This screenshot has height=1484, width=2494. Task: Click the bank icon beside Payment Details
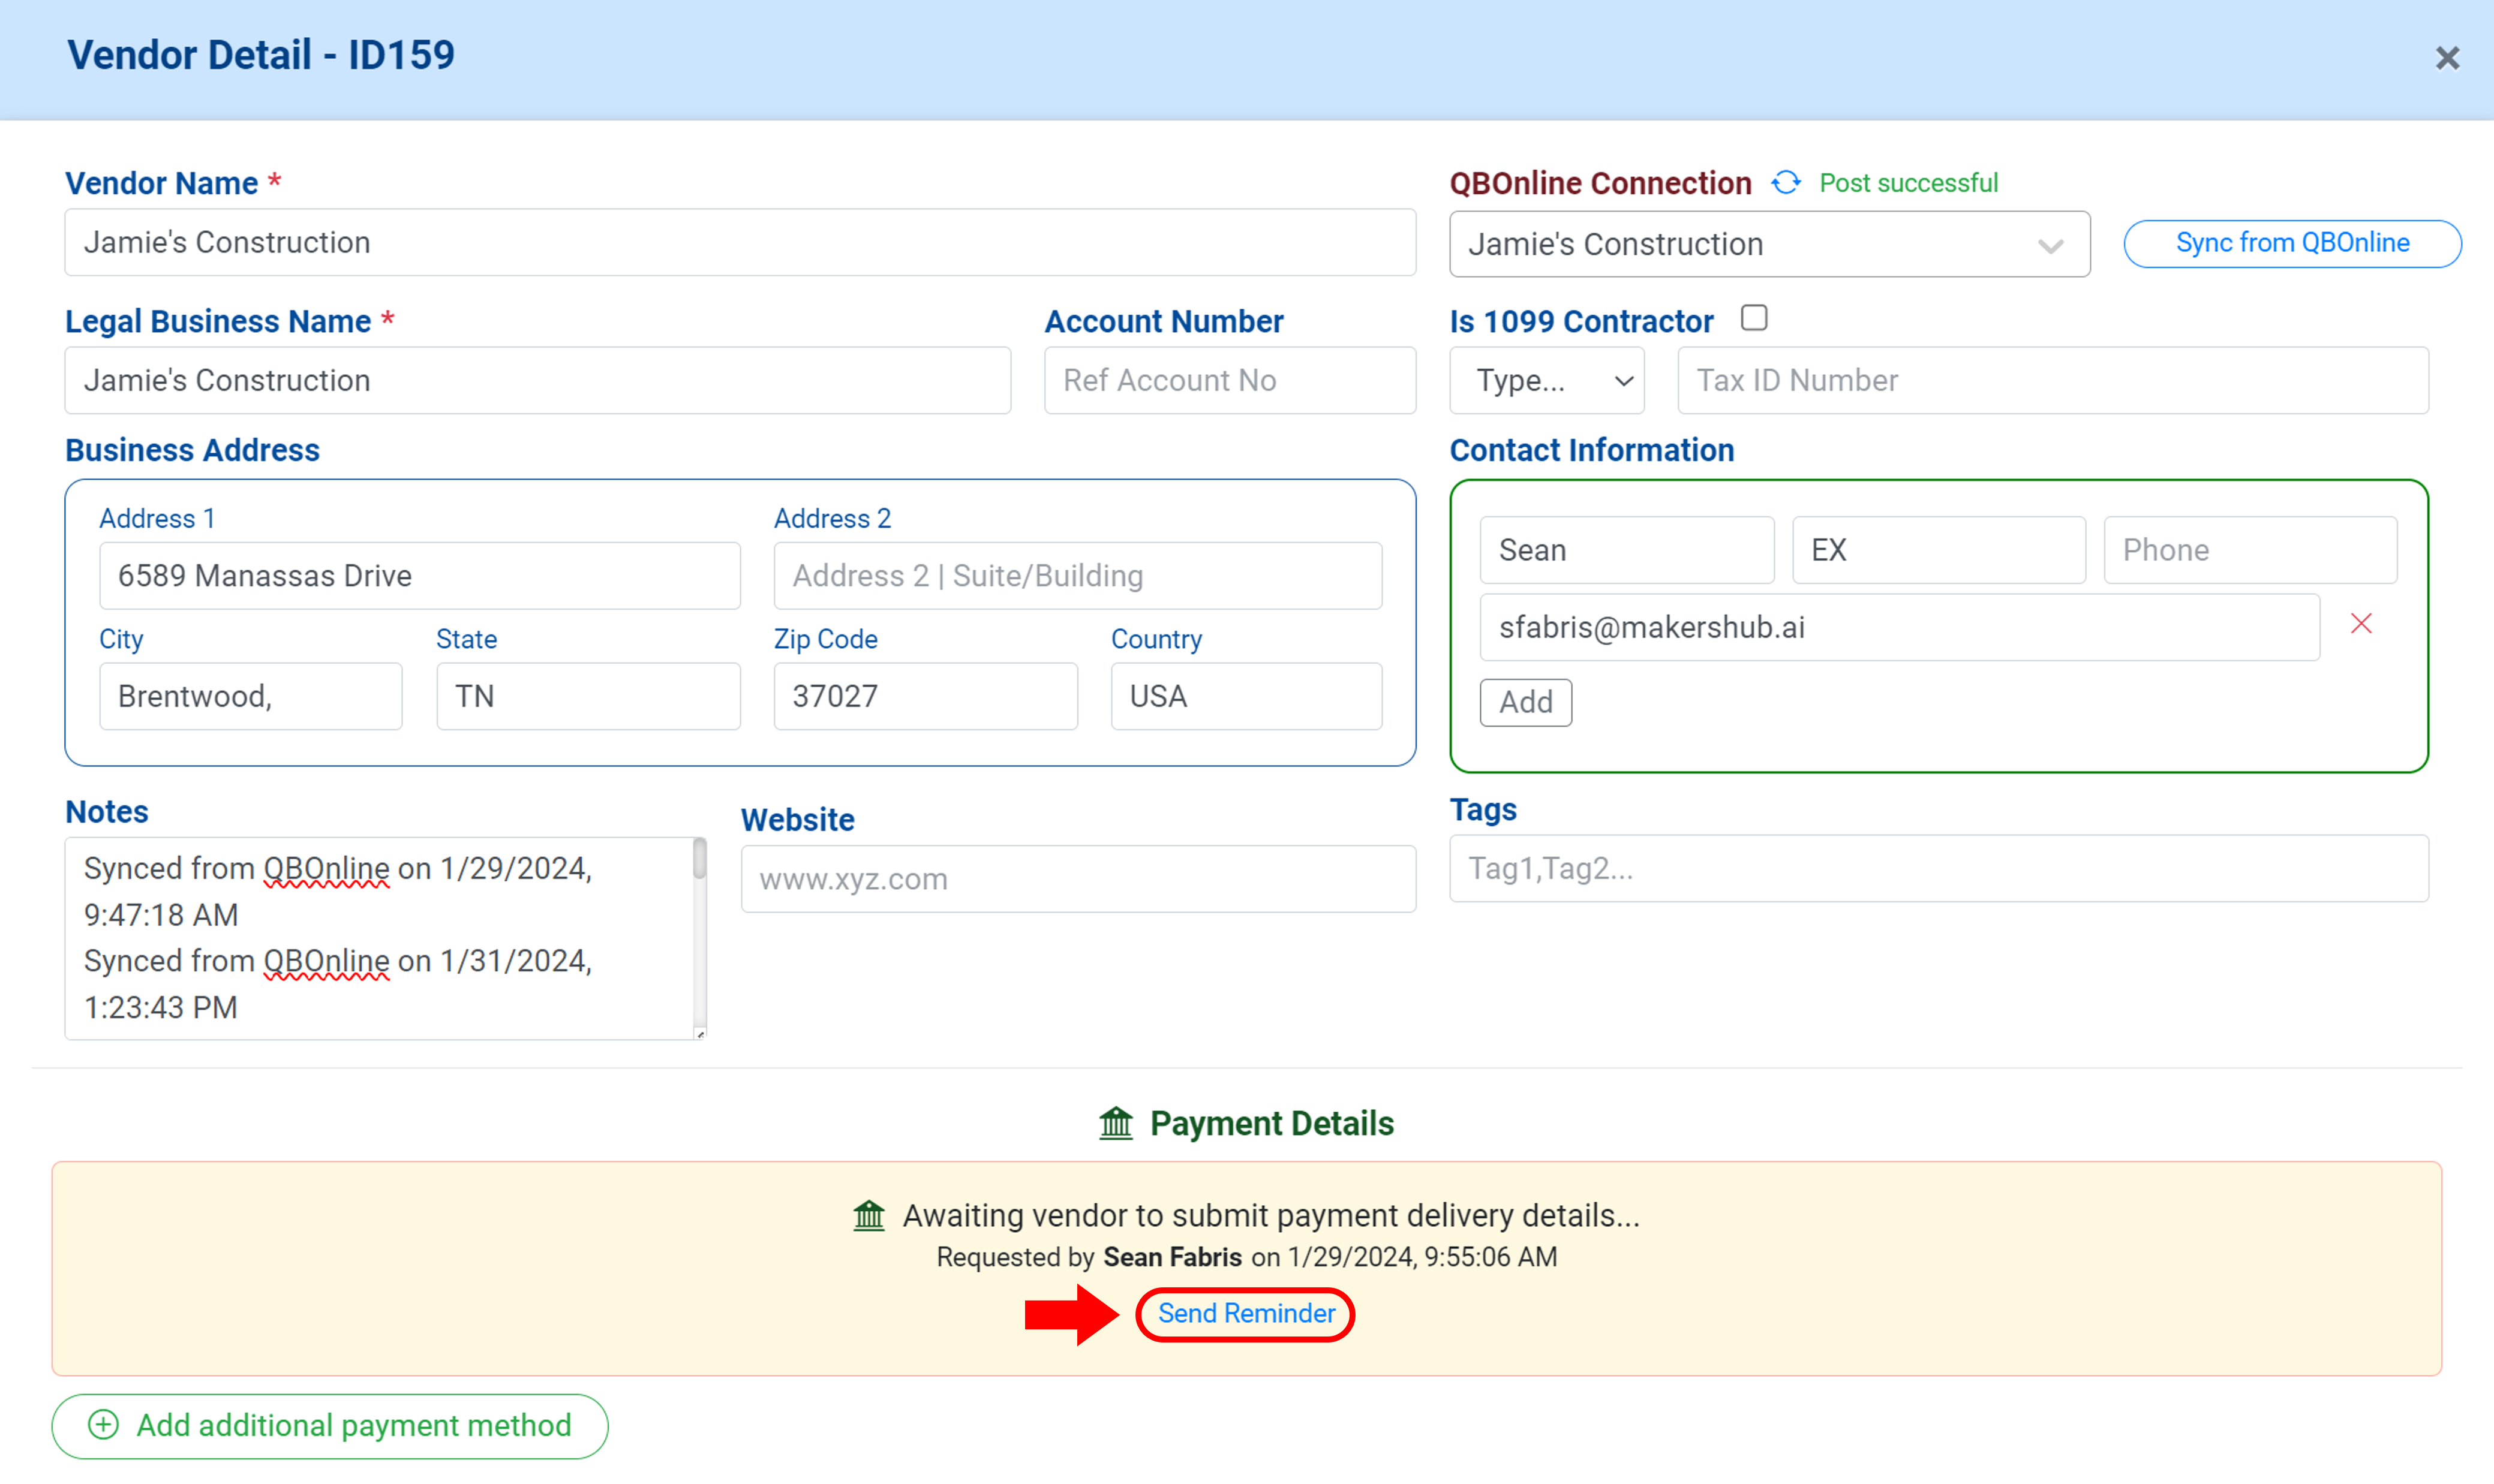[x=1116, y=1123]
